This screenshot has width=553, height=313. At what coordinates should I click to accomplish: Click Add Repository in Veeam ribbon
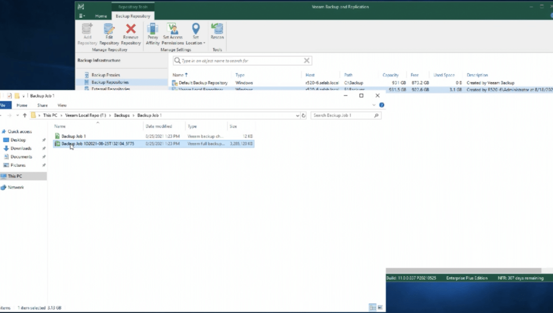[x=87, y=34]
